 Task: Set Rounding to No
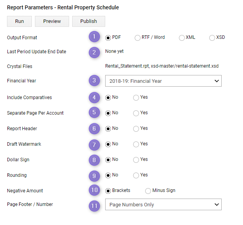(108, 175)
